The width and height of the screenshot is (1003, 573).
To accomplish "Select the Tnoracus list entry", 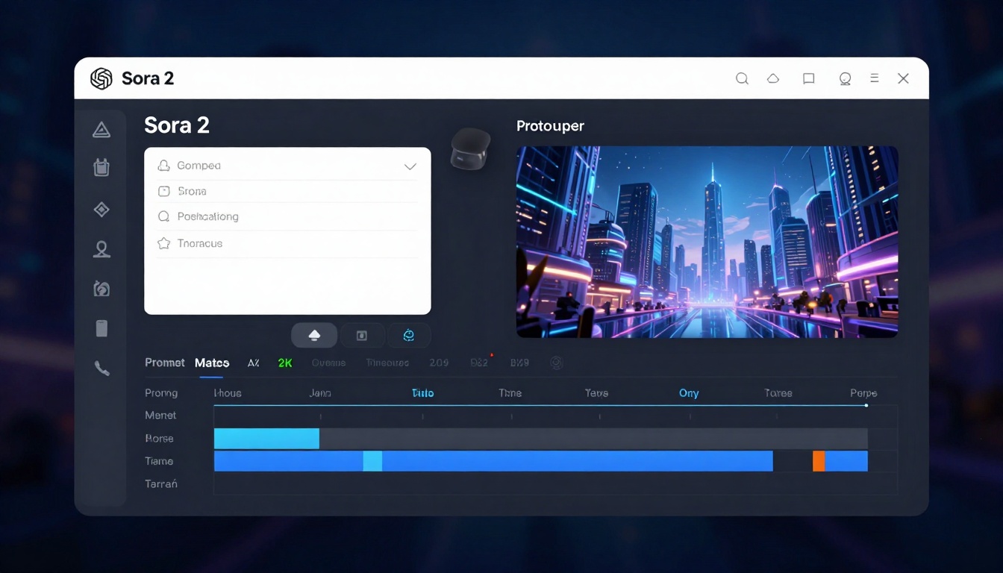I will click(287, 243).
